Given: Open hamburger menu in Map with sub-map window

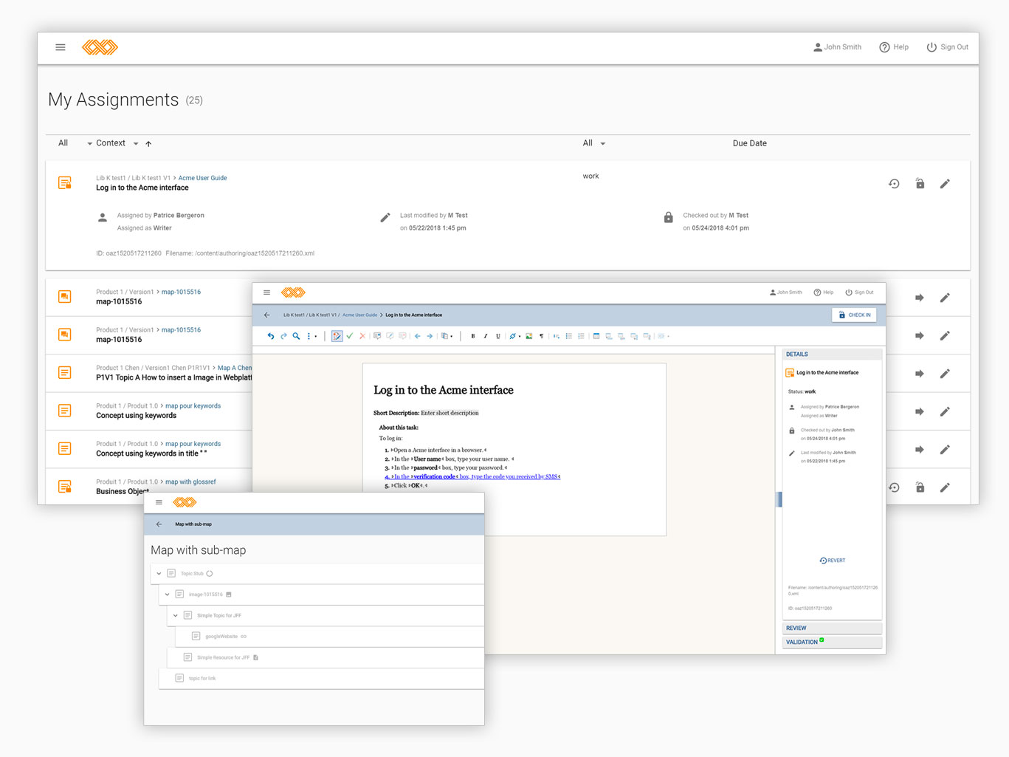Looking at the screenshot, I should [159, 502].
